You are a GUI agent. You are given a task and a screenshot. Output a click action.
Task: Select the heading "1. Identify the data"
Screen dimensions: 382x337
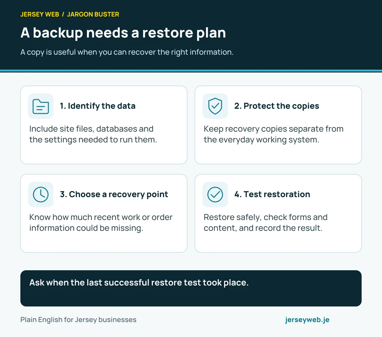[98, 106]
